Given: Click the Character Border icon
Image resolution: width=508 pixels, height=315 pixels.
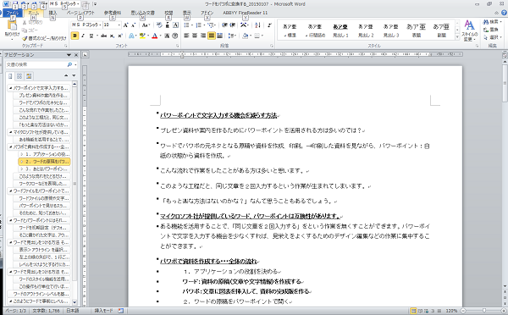Looking at the screenshot, I should pyautogui.click(x=175, y=25).
